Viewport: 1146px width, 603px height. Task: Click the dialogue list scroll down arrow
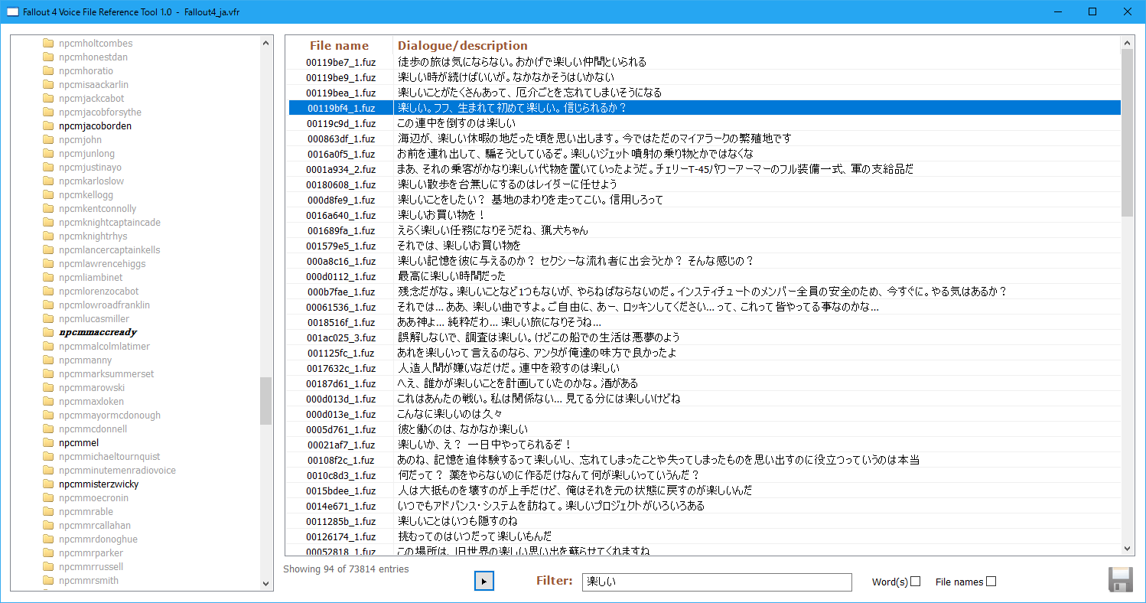[1127, 548]
